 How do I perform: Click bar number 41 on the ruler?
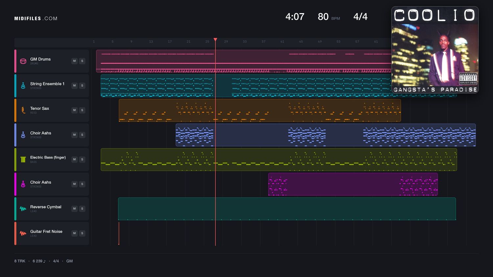pos(282,42)
